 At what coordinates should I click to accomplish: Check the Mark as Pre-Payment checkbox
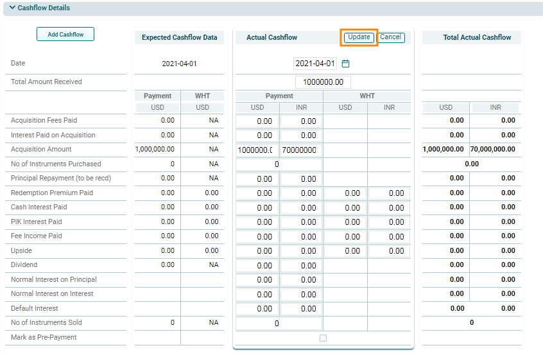[323, 338]
